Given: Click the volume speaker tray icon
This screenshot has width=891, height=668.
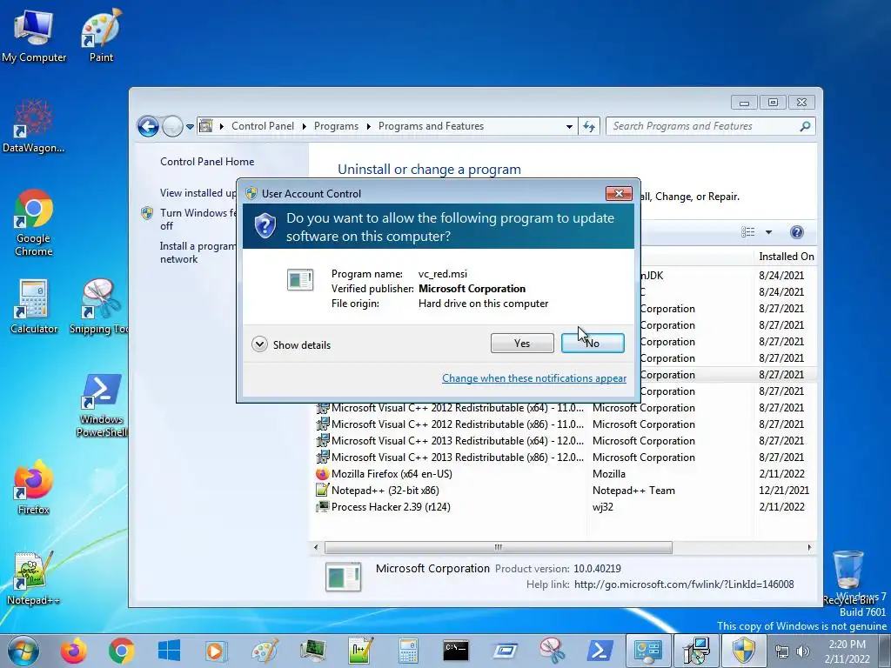Looking at the screenshot, I should click(x=802, y=651).
